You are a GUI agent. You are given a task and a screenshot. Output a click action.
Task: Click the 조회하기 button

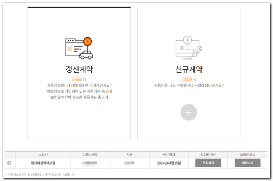(x=208, y=163)
